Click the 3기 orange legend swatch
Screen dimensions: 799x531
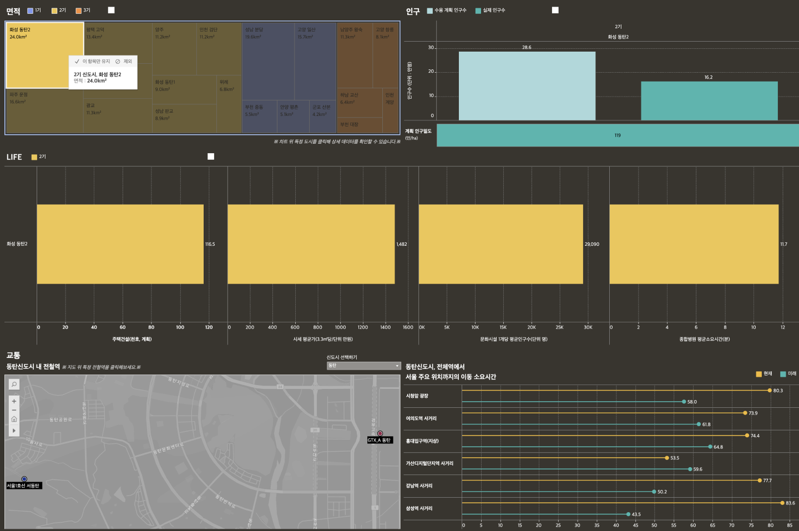click(x=79, y=11)
